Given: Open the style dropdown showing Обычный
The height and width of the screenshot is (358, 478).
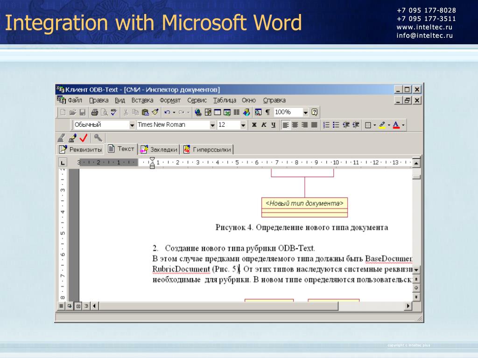Looking at the screenshot, I should coord(132,125).
